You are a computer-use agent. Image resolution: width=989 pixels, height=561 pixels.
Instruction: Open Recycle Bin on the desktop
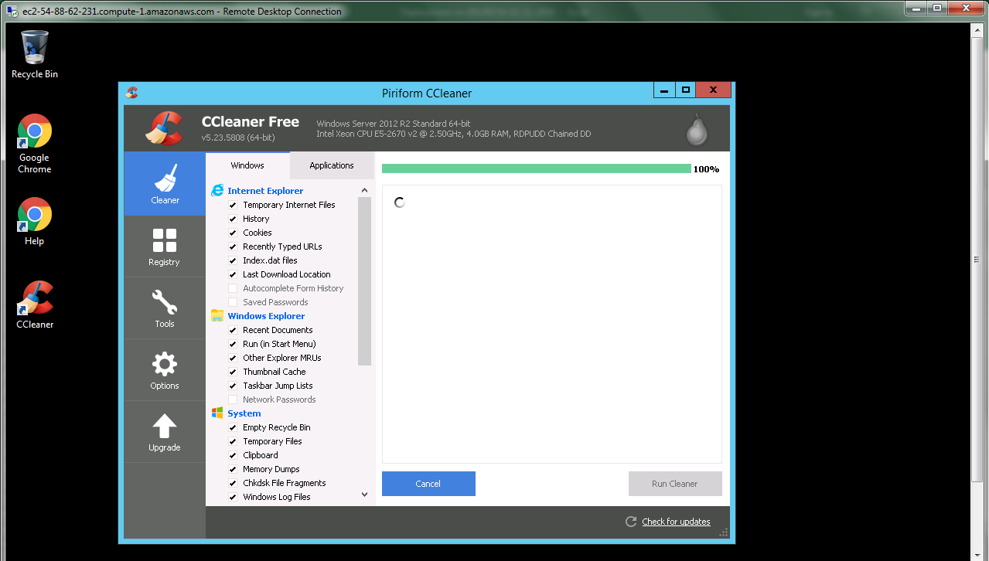(35, 48)
